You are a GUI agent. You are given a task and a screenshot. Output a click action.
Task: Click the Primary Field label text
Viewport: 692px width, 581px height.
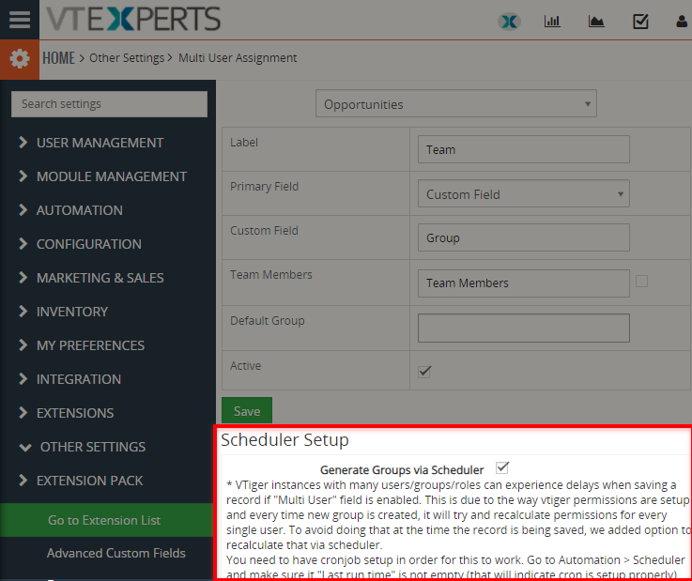pos(264,187)
